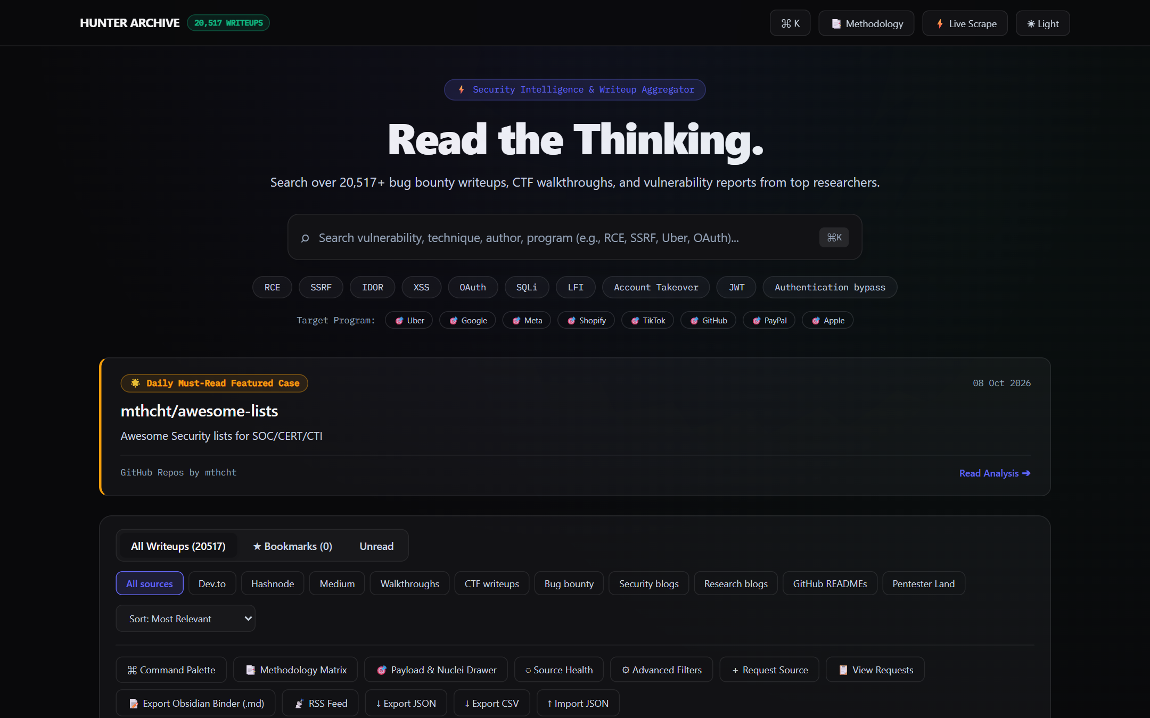Open Source Health panel
Viewport: 1150px width, 718px height.
(x=559, y=670)
